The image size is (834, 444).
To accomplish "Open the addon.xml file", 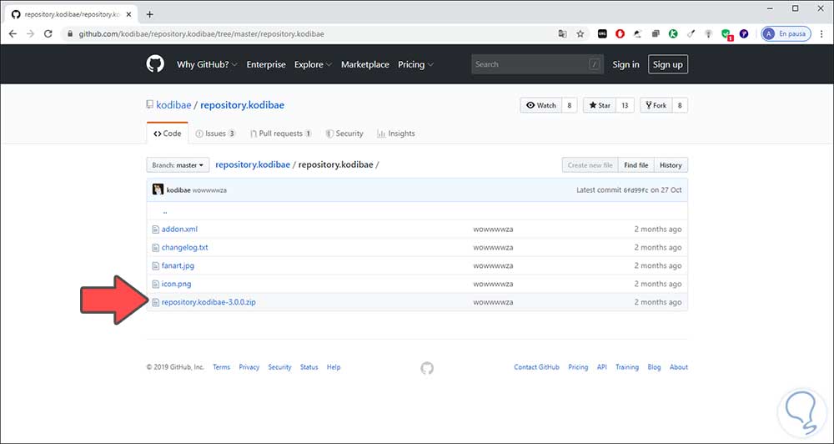I will [179, 229].
